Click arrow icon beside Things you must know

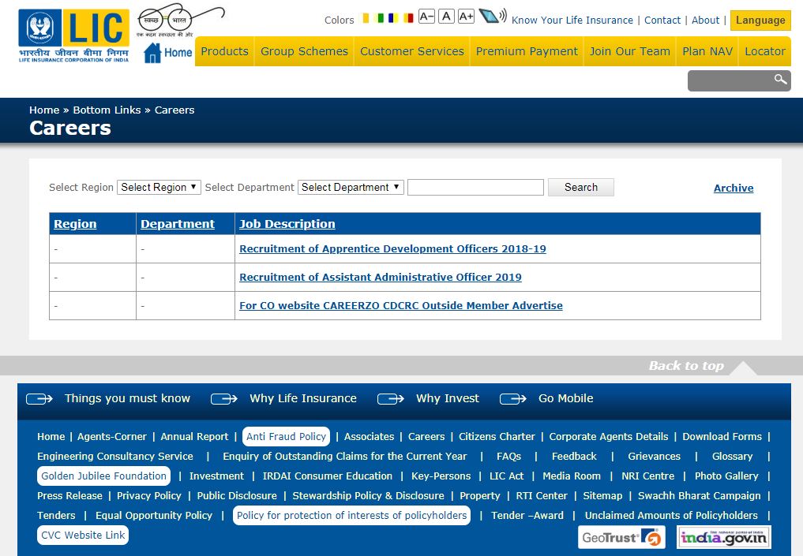click(x=39, y=399)
